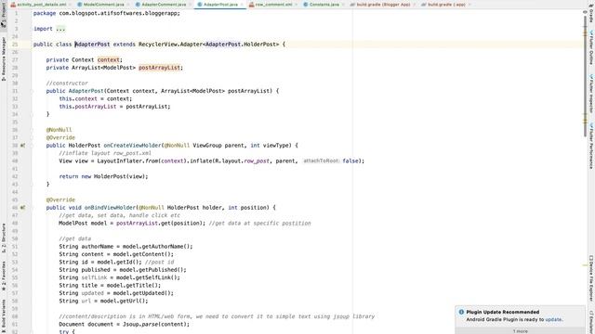This screenshot has width=595, height=334.
Task: Click the highlighted postArrayList field declaration
Action: pos(159,68)
